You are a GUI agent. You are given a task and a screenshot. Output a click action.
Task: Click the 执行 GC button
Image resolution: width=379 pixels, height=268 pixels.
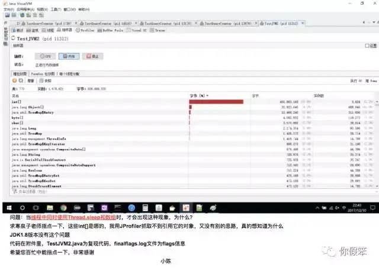pos(356,81)
